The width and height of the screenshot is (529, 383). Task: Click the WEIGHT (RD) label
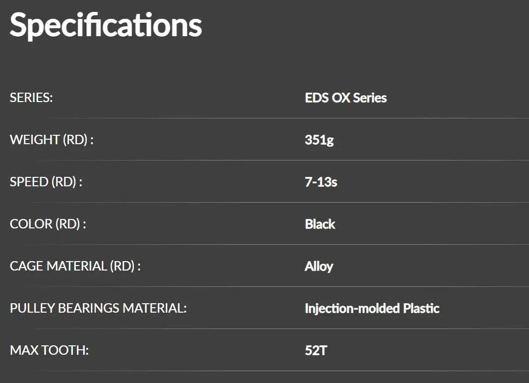pos(52,140)
